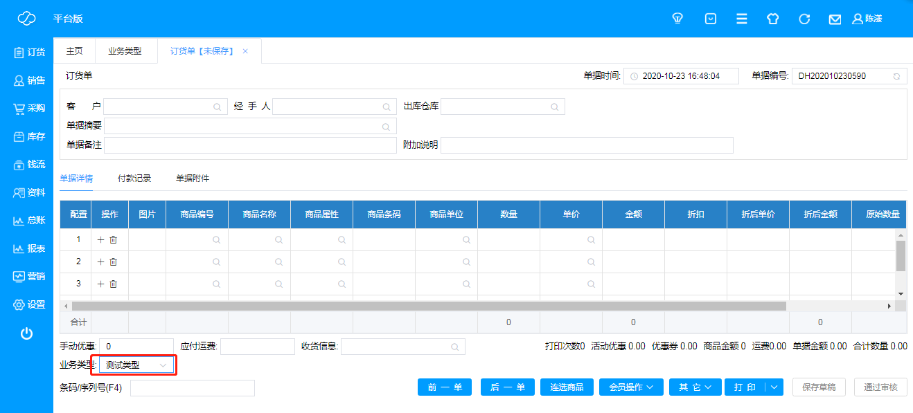Open the 库存 sidebar menu
Viewport: 913px width, 413px height.
coord(29,136)
